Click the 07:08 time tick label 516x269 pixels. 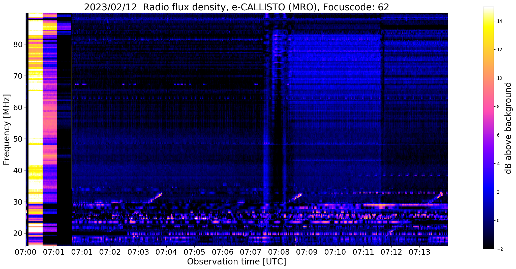pyautogui.click(x=279, y=252)
